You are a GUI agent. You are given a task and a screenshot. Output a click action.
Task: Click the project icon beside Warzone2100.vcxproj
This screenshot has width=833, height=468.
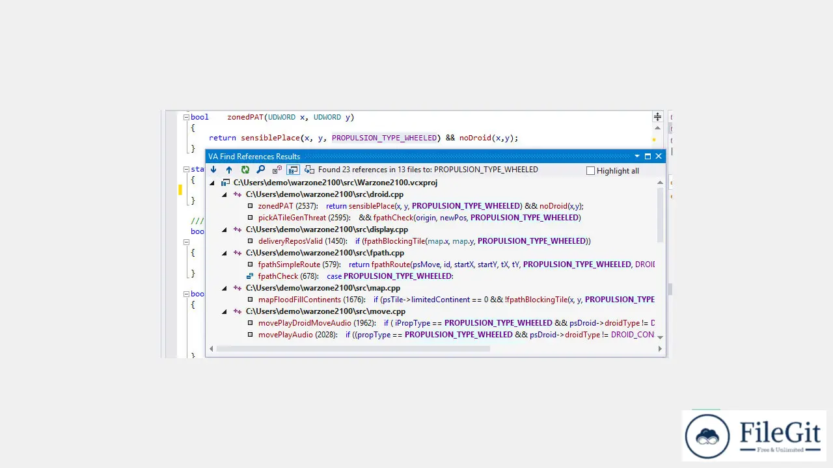point(225,183)
